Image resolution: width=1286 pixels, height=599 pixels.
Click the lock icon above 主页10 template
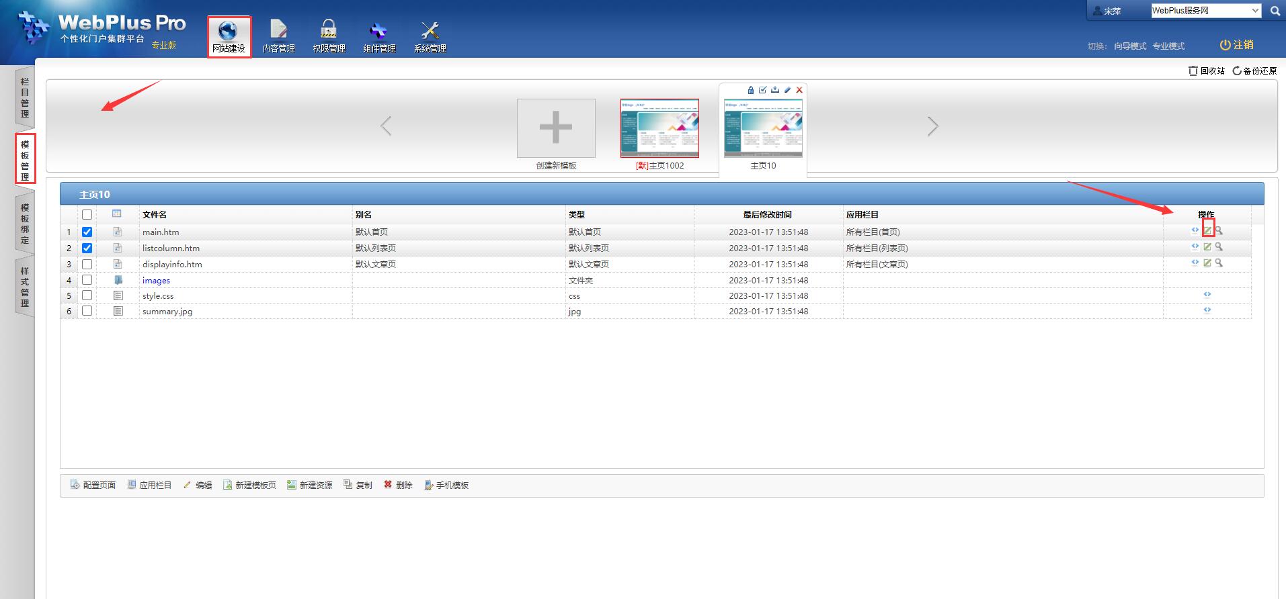click(x=751, y=90)
